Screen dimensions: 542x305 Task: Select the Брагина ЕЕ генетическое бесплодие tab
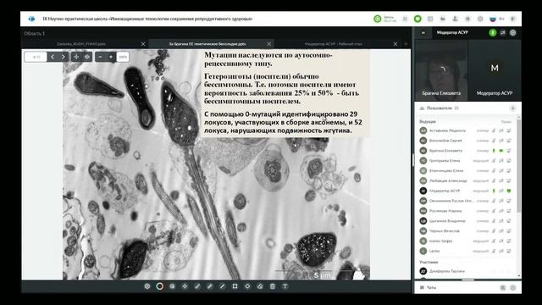(x=207, y=44)
